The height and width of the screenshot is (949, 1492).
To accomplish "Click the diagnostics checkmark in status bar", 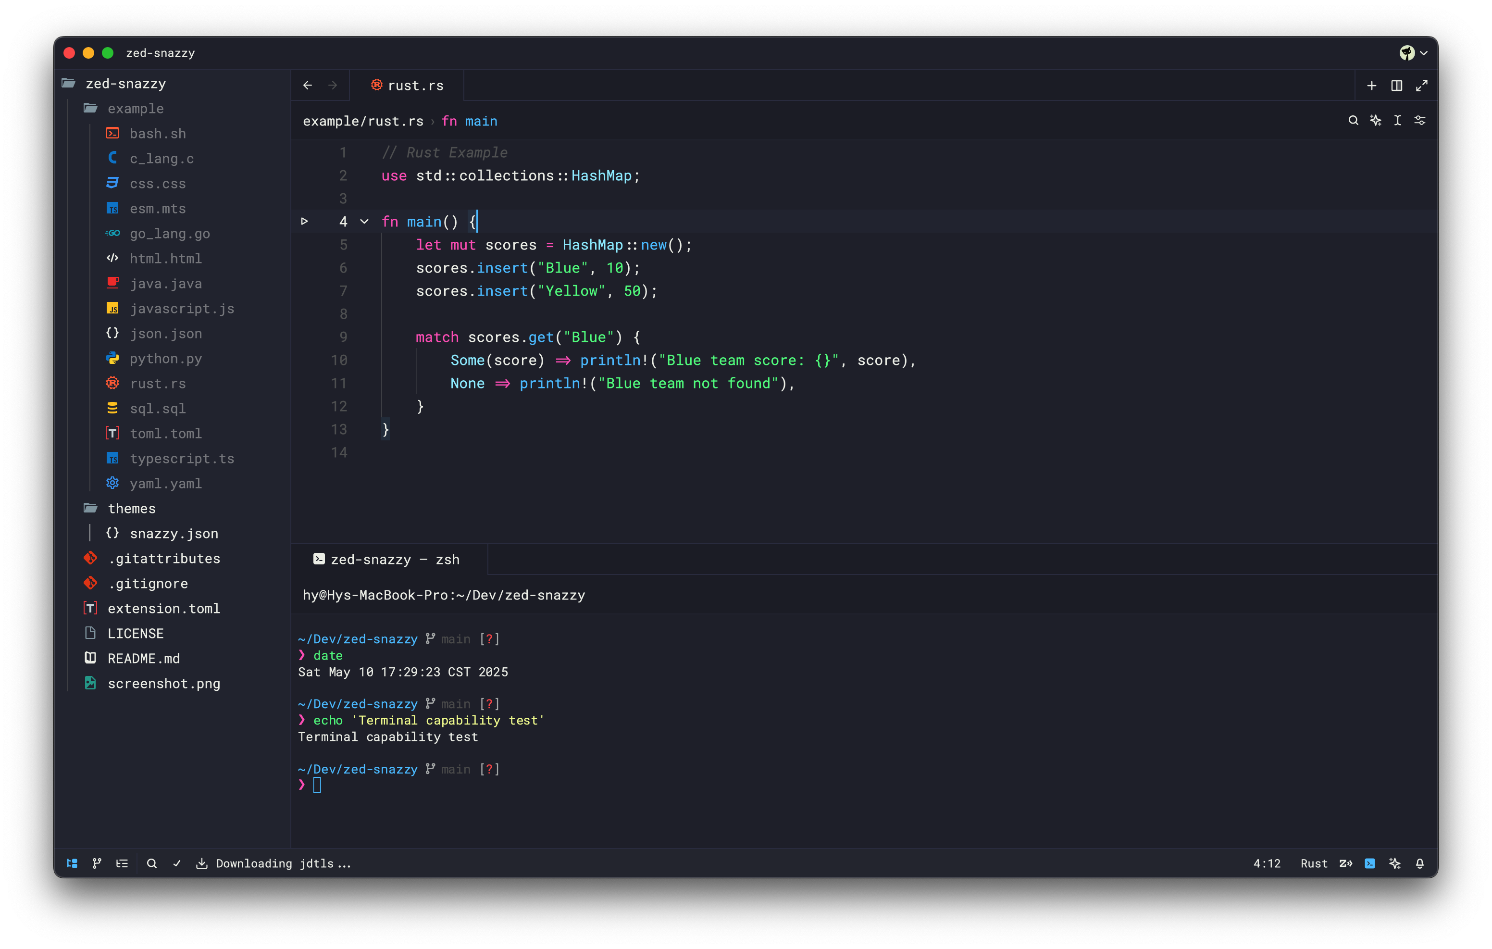I will click(176, 863).
